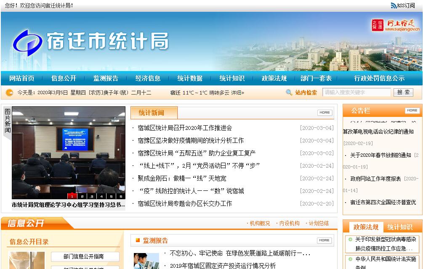Open MORE for 统计新闻 section
423x269 pixels.
click(325, 113)
